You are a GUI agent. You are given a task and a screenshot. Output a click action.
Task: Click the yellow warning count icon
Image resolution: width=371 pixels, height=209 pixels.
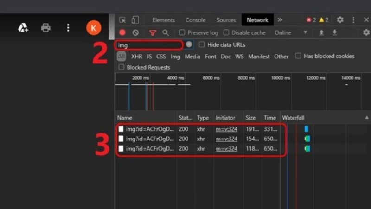pos(321,20)
